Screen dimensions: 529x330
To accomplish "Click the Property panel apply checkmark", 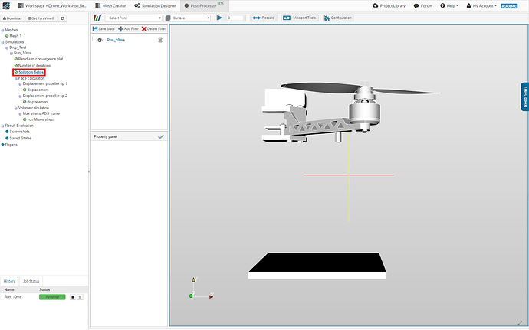I will pyautogui.click(x=160, y=136).
